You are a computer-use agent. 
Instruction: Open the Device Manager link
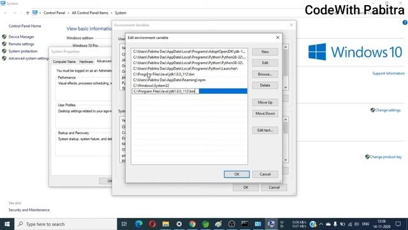tap(21, 37)
